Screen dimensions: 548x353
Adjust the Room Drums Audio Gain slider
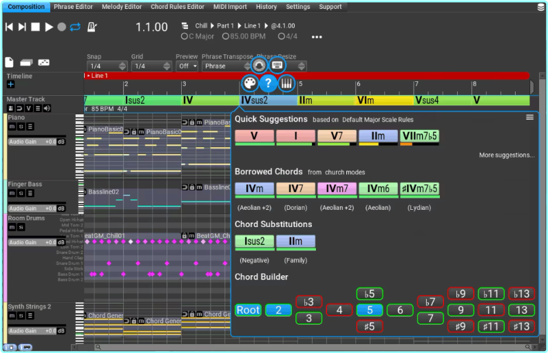pos(36,242)
